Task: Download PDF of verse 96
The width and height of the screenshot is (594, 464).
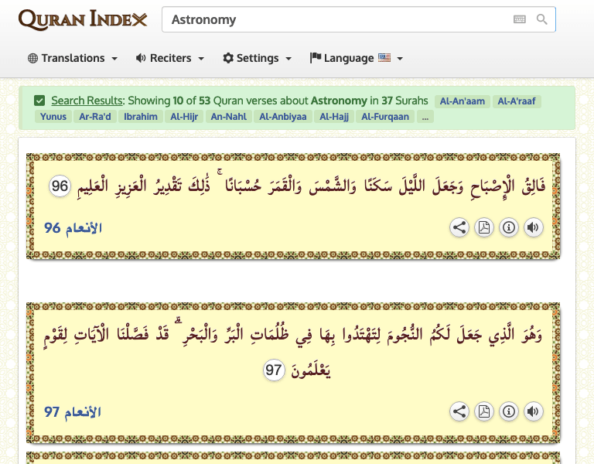Action: click(x=484, y=227)
